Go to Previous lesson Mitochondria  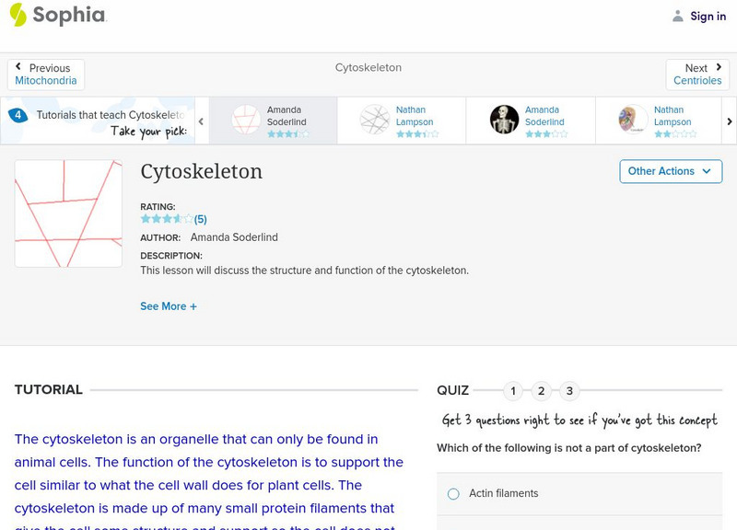pos(46,75)
